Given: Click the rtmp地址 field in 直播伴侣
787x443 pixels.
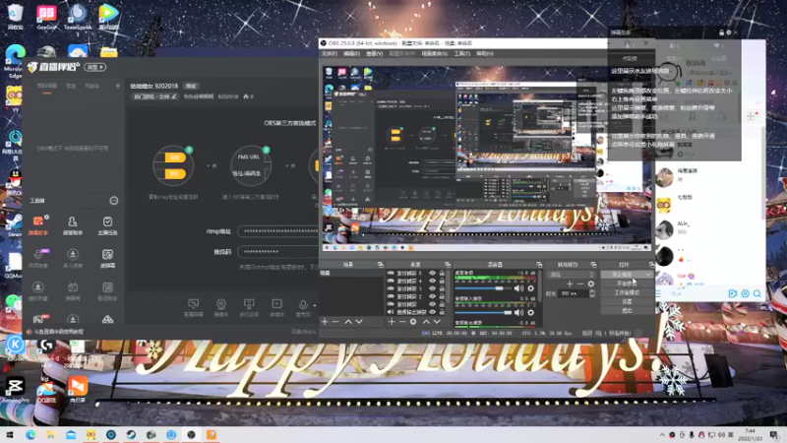Looking at the screenshot, I should tap(278, 231).
